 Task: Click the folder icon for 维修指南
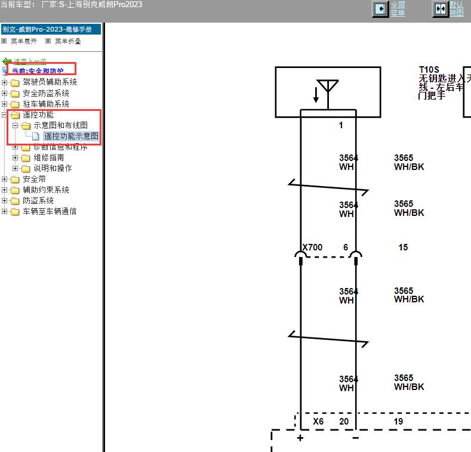point(26,158)
